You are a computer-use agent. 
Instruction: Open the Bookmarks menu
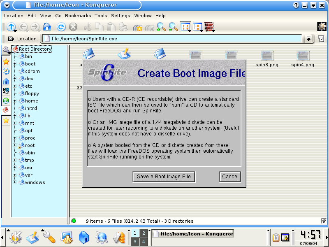78,16
